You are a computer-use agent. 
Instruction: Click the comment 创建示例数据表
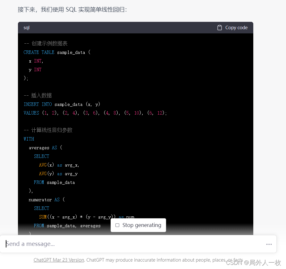click(x=46, y=43)
